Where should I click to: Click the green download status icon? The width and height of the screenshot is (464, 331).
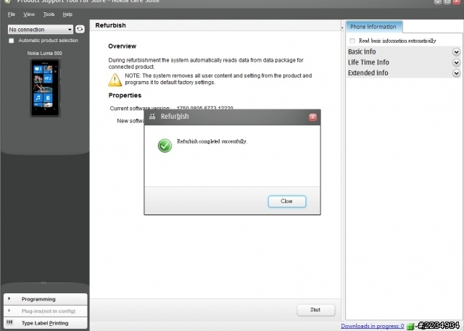click(x=410, y=326)
